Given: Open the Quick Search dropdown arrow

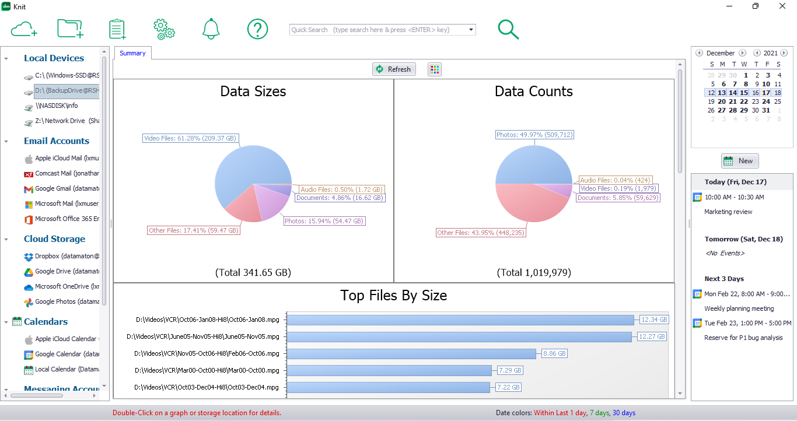Looking at the screenshot, I should pyautogui.click(x=471, y=30).
